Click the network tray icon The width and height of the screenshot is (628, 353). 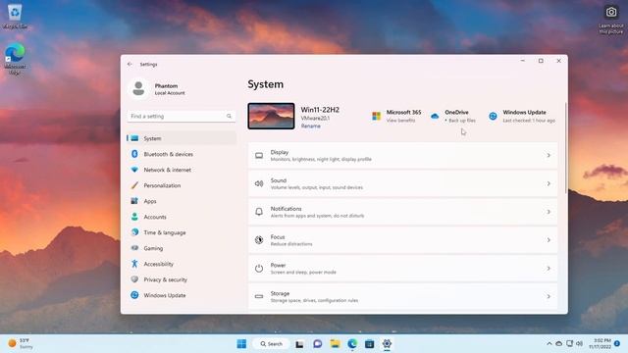click(569, 344)
